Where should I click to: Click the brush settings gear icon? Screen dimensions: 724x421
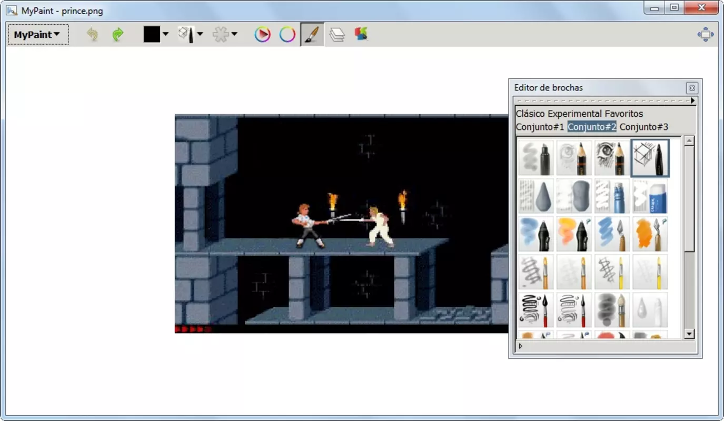pos(221,35)
